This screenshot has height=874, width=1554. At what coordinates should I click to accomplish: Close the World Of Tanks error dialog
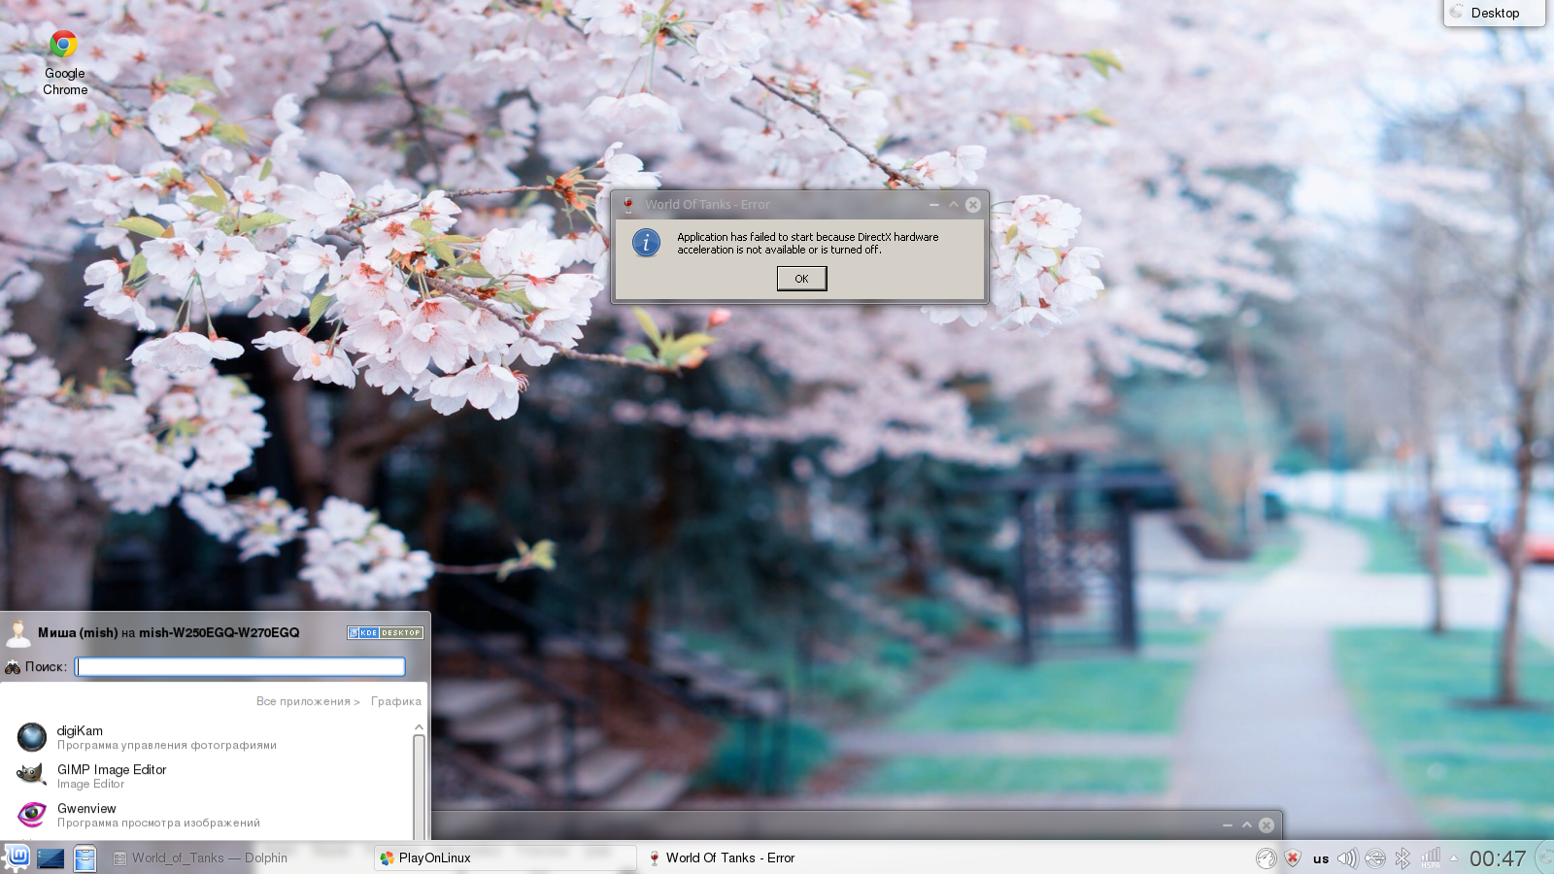(x=972, y=205)
